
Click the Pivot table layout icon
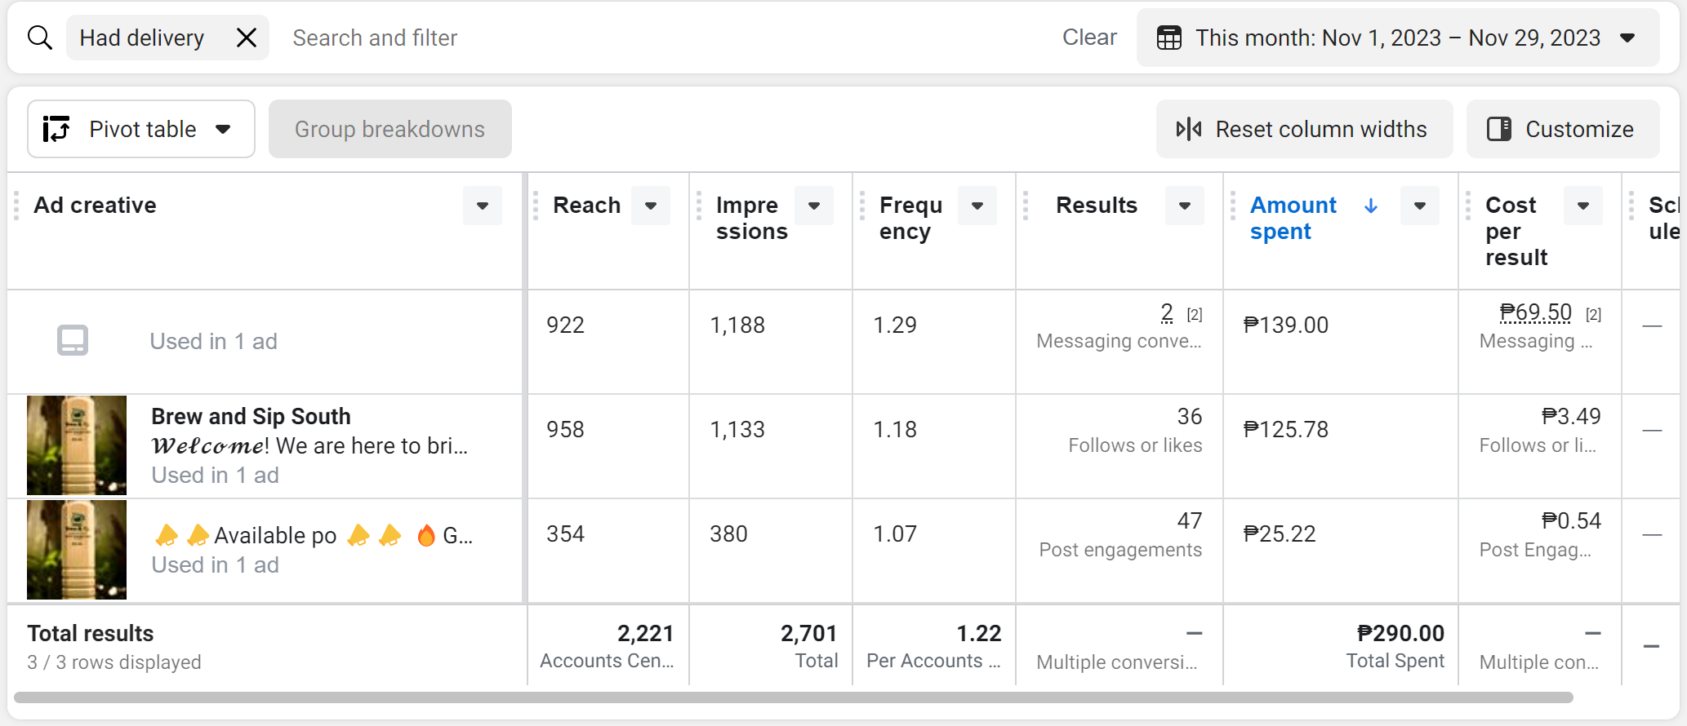coord(56,129)
